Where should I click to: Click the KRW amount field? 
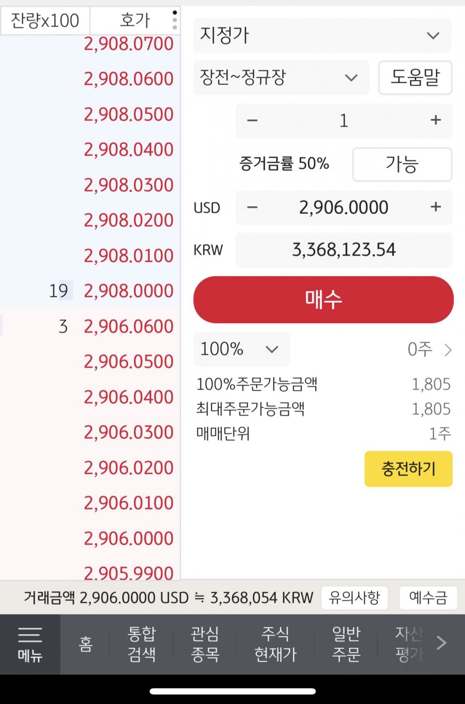point(344,250)
